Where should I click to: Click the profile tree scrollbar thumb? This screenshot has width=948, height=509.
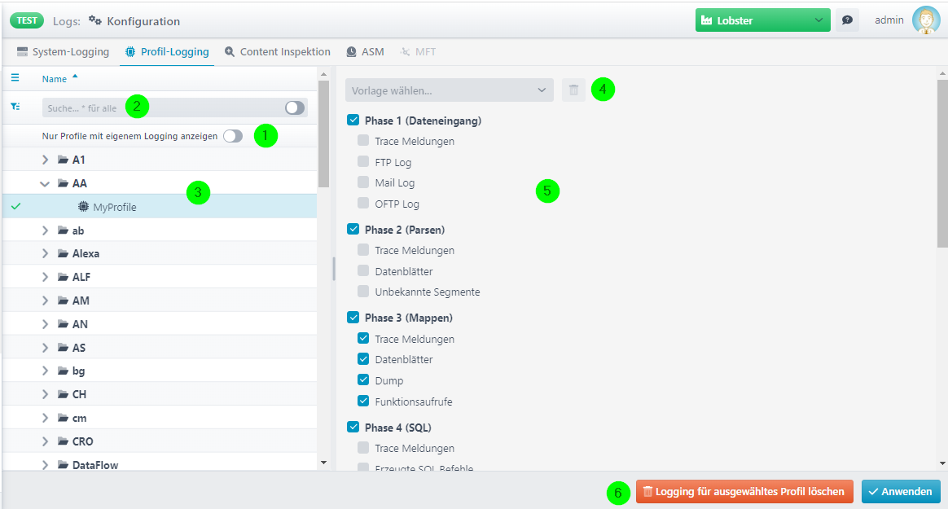[x=323, y=134]
